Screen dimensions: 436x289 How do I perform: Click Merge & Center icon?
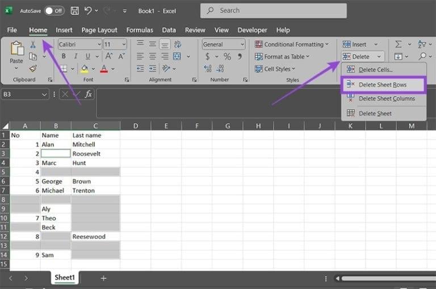(x=177, y=56)
